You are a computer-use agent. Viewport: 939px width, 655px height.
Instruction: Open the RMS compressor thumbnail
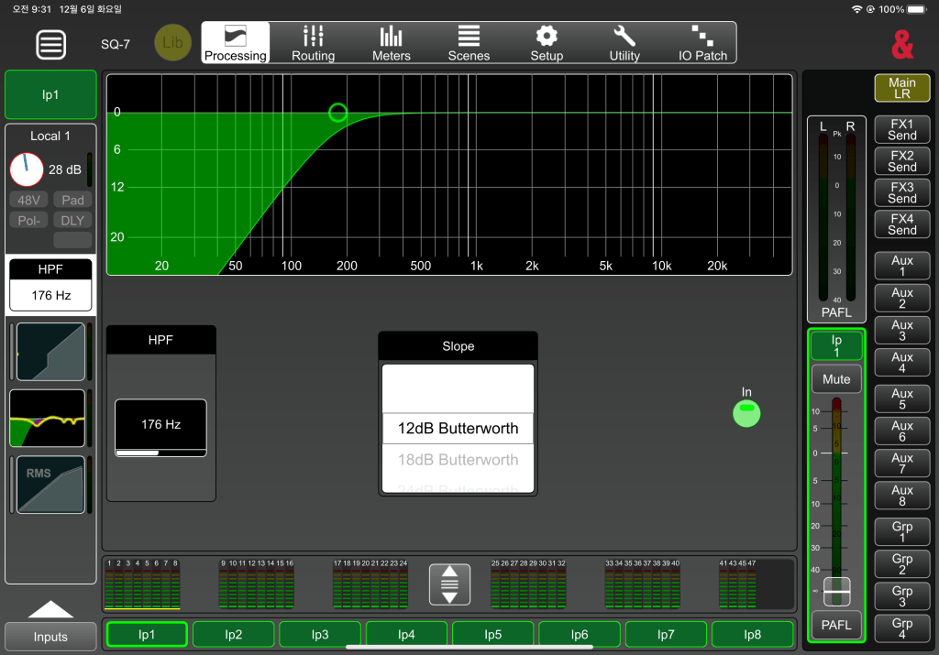click(50, 485)
